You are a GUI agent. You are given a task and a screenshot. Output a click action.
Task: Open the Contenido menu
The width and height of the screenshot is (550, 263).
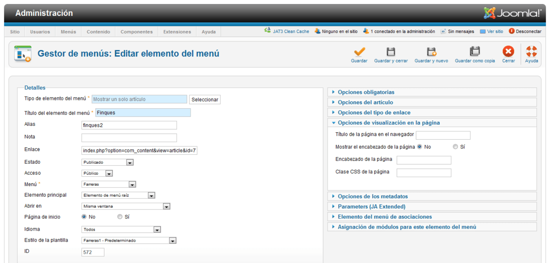pos(98,31)
